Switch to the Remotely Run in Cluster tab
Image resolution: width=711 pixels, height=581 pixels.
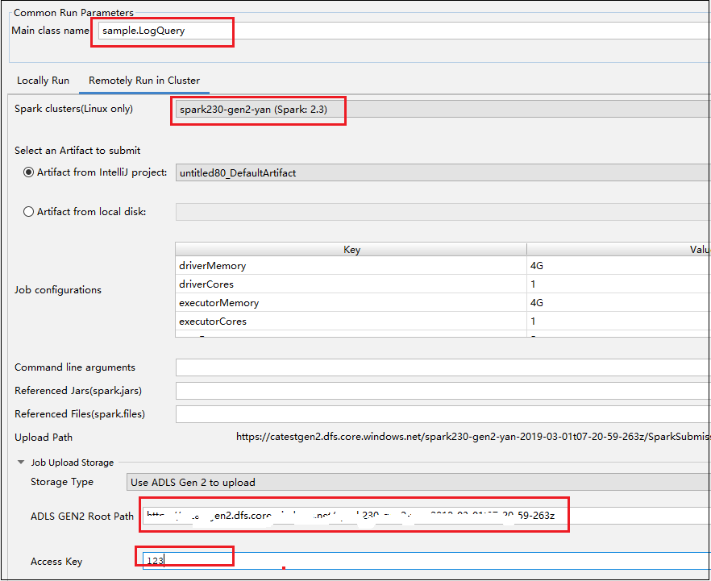(x=143, y=80)
